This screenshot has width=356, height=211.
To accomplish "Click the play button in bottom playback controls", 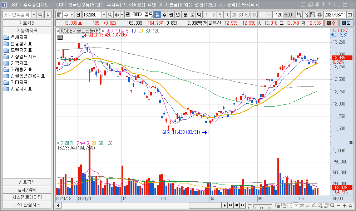I will tap(224, 205).
